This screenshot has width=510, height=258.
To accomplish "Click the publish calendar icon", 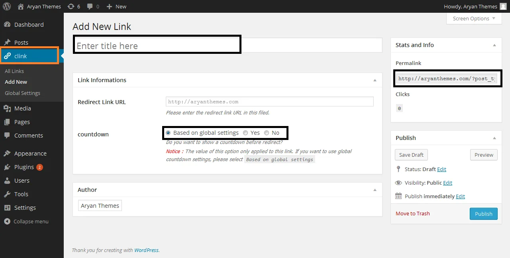I will pyautogui.click(x=398, y=196).
